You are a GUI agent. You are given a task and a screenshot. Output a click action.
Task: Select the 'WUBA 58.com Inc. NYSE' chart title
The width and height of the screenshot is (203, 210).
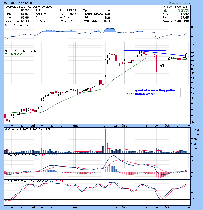(x=21, y=3)
